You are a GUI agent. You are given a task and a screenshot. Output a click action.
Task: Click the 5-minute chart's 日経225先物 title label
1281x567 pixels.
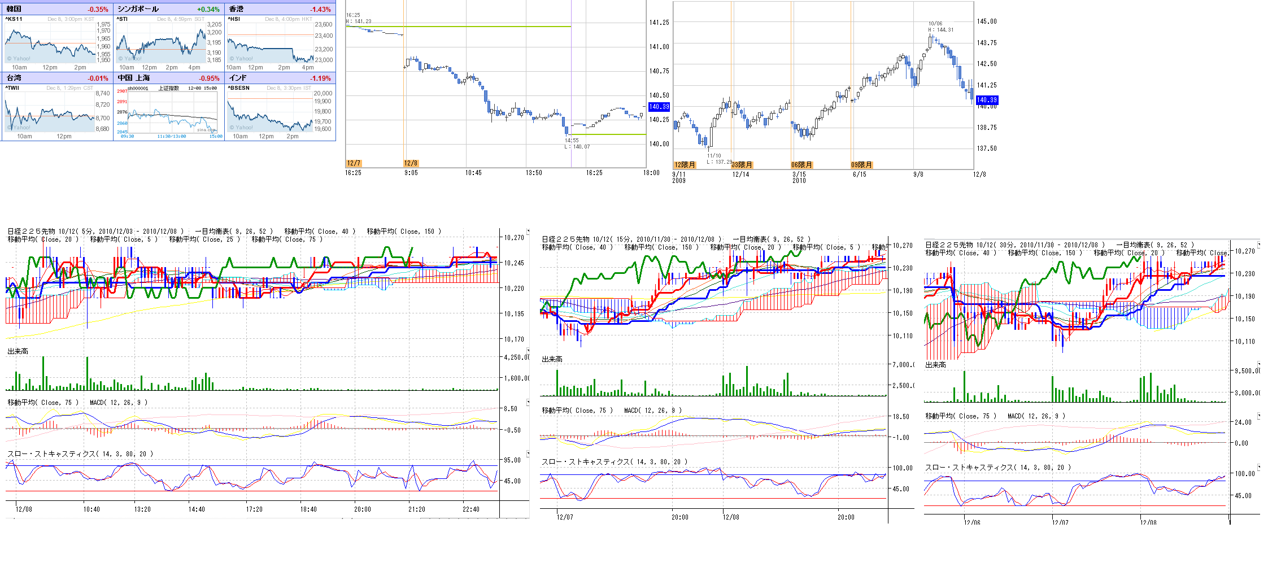tap(31, 231)
